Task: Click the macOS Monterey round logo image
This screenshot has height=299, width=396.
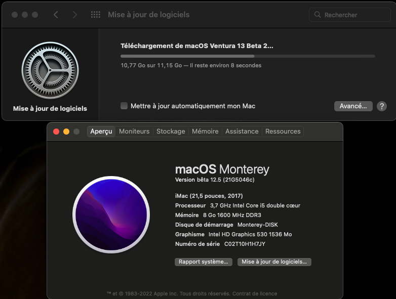Action: pos(111,215)
